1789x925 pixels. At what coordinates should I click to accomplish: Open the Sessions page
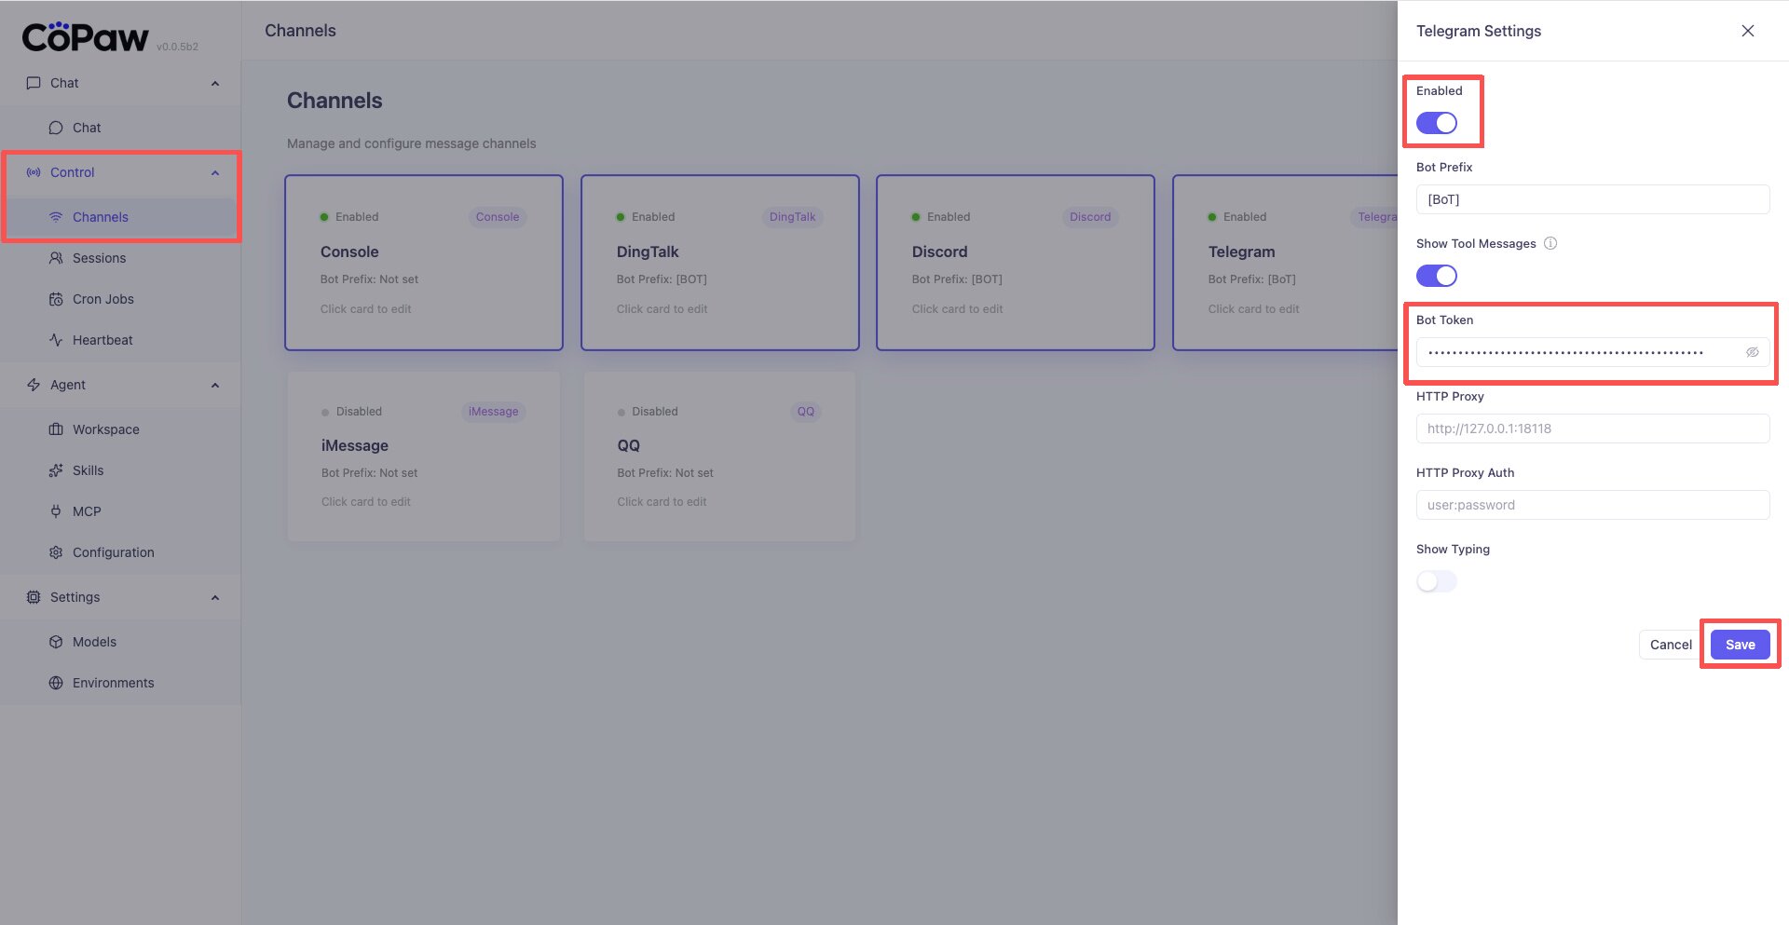click(121, 258)
